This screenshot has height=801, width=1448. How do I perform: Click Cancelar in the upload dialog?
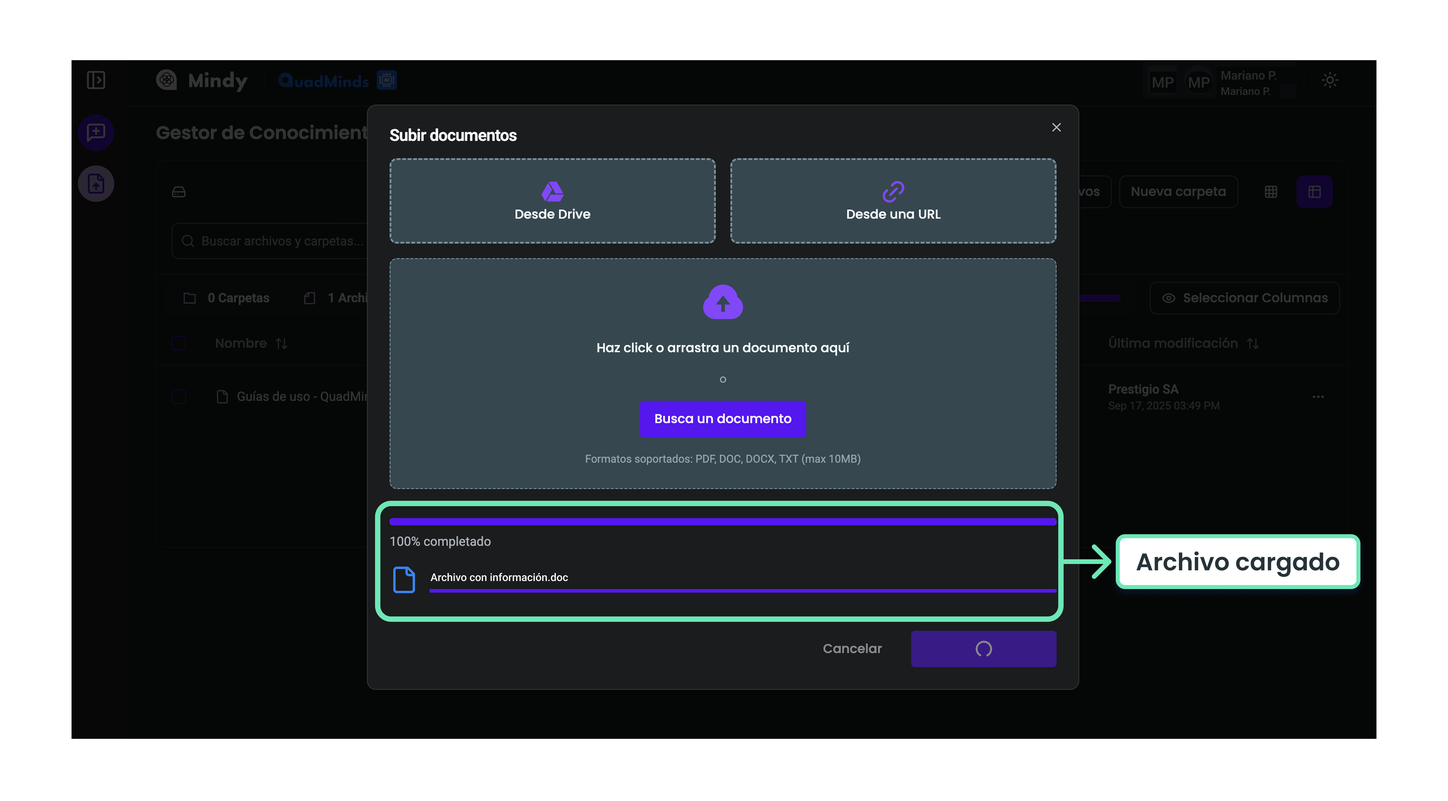point(852,648)
